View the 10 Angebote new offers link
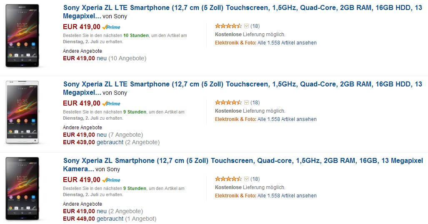This screenshot has width=428, height=224. [127, 58]
